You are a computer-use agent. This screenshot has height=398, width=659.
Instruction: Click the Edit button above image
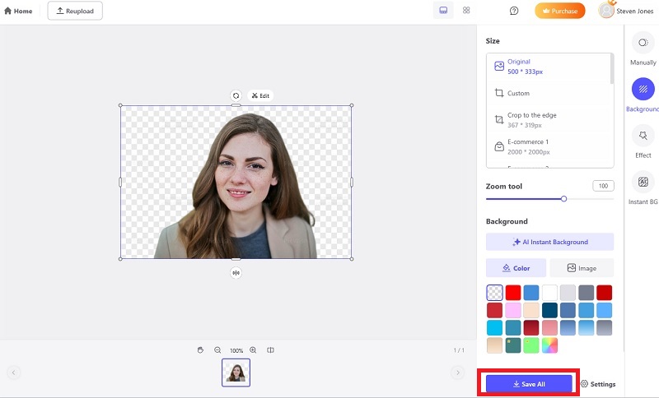(x=260, y=95)
